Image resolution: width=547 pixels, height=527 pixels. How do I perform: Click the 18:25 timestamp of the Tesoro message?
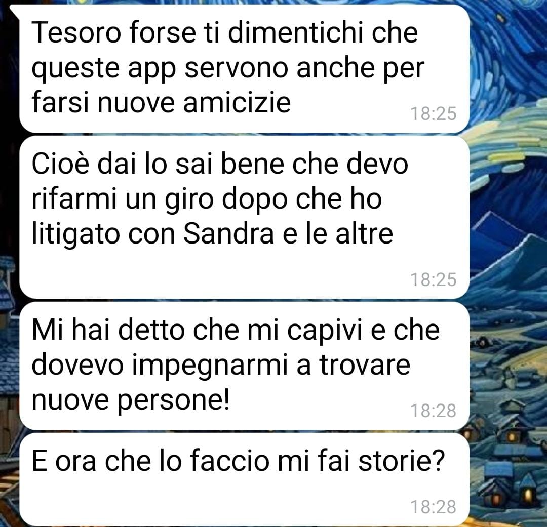pyautogui.click(x=433, y=114)
